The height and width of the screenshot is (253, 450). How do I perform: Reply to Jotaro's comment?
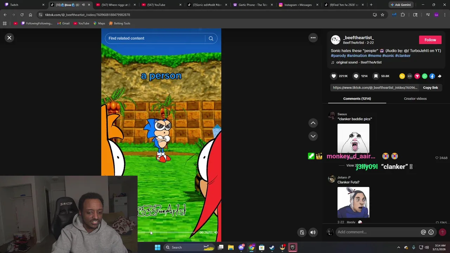point(351,222)
